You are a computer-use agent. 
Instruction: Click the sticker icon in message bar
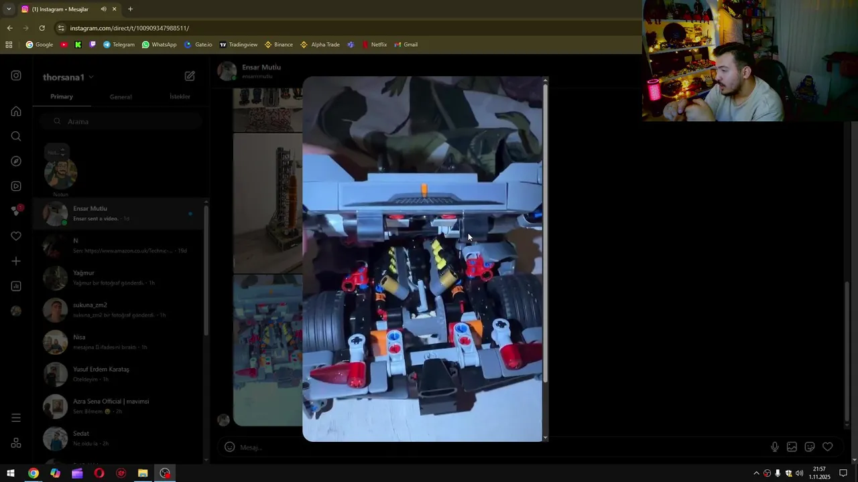click(810, 447)
